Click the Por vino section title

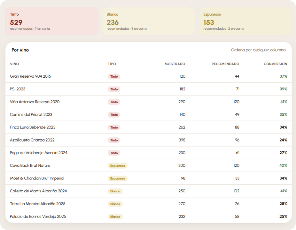[20, 50]
